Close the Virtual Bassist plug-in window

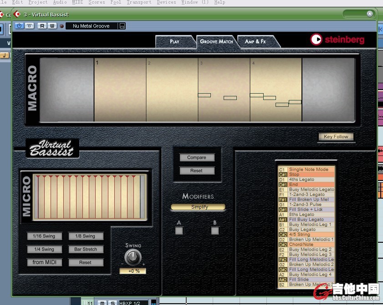tap(370, 14)
